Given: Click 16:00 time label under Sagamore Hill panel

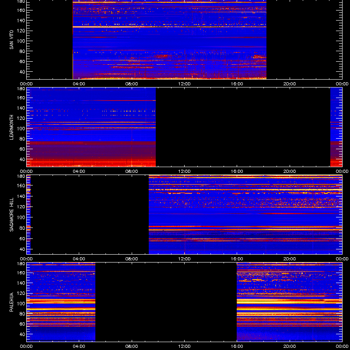Looking at the screenshot, I should tap(237, 259).
